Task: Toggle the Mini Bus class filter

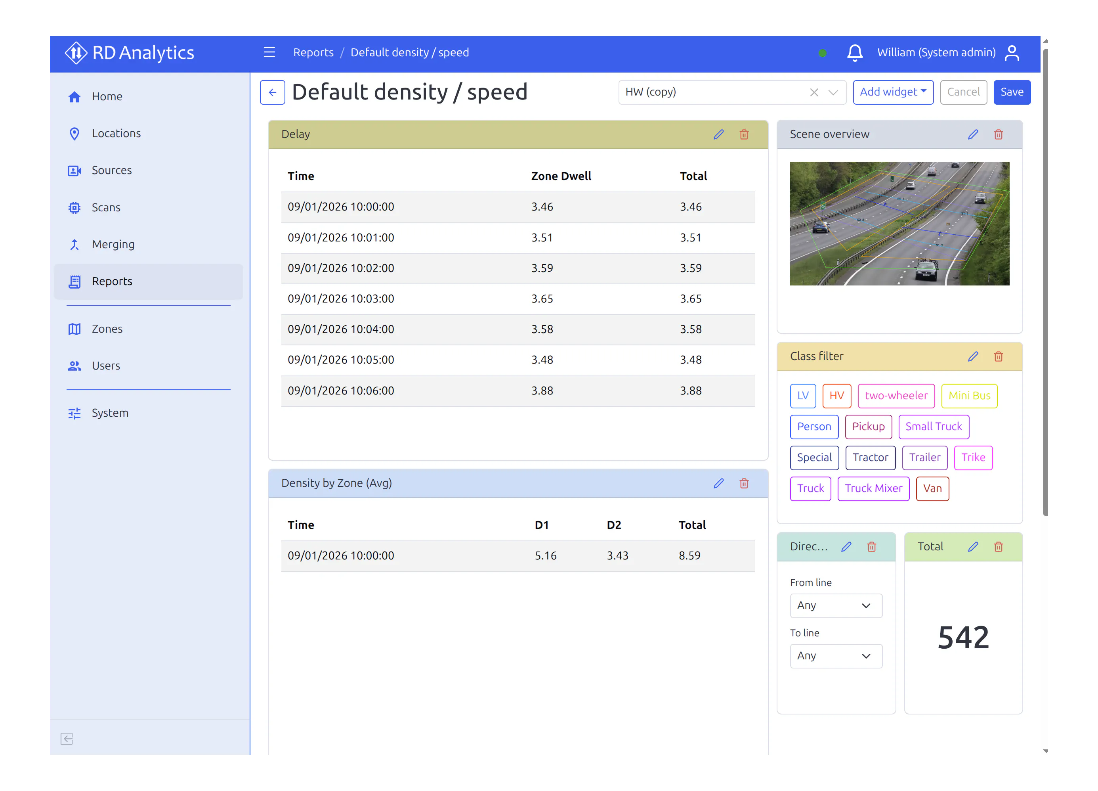Action: click(x=969, y=396)
